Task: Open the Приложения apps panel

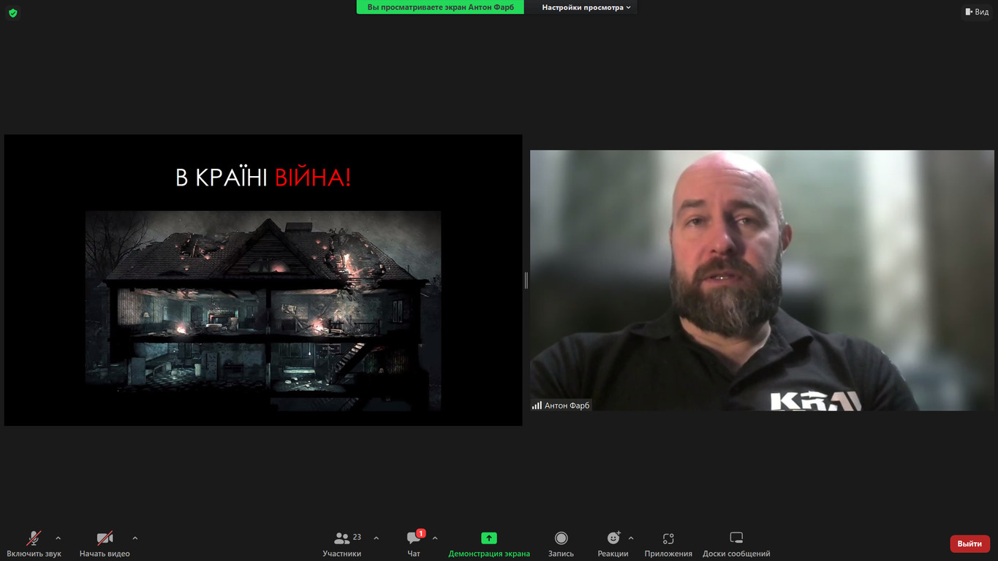Action: point(668,544)
